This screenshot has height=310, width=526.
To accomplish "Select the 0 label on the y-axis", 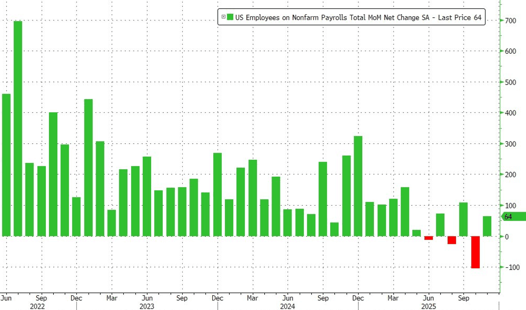I will tap(507, 237).
